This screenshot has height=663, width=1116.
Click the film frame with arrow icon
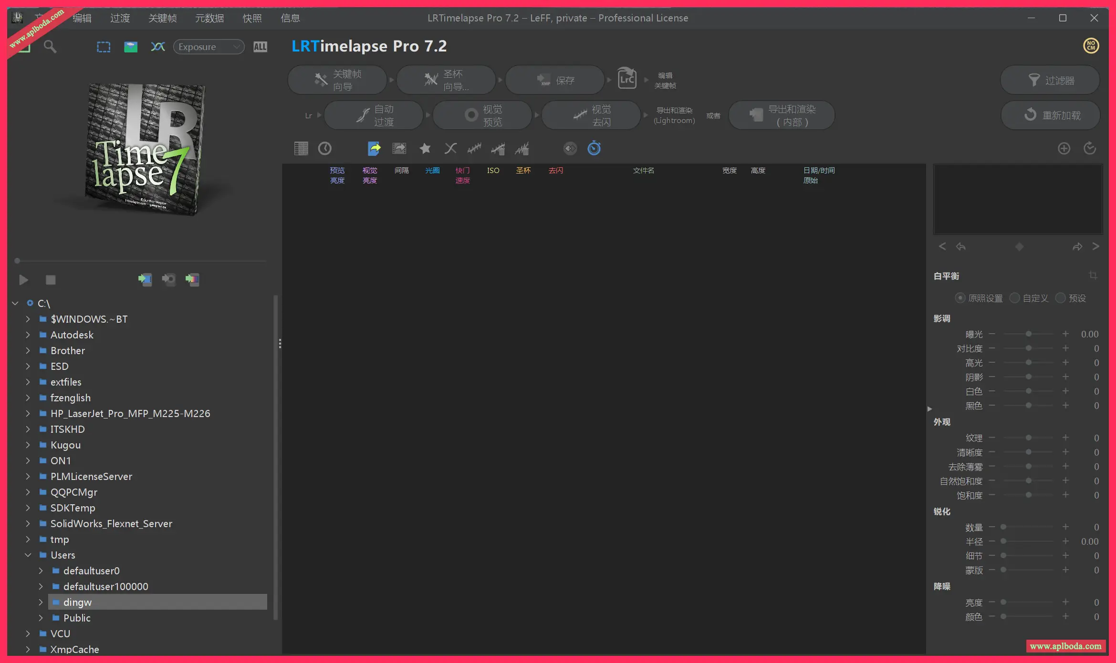399,148
